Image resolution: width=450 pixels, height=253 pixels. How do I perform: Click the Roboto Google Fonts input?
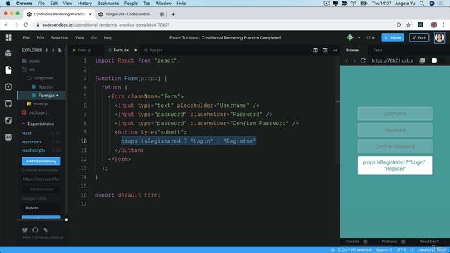(41, 208)
